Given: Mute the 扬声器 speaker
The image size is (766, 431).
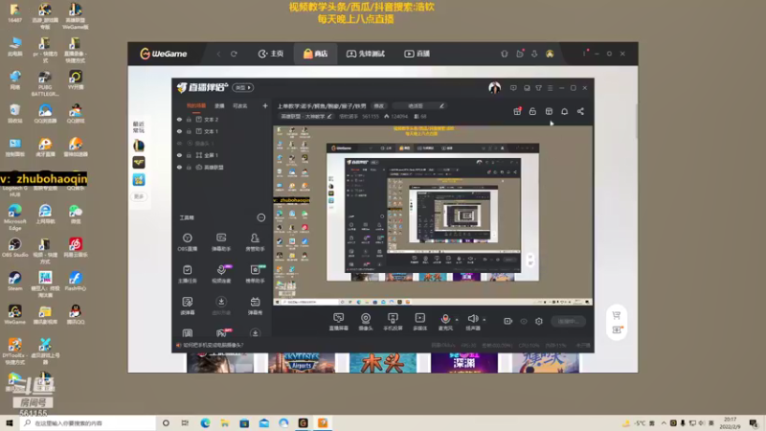Looking at the screenshot, I should coord(473,322).
